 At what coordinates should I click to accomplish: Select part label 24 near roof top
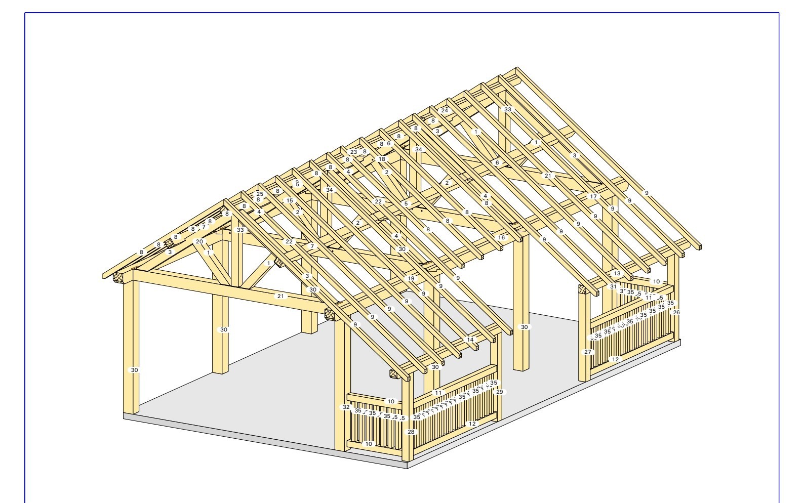(445, 110)
